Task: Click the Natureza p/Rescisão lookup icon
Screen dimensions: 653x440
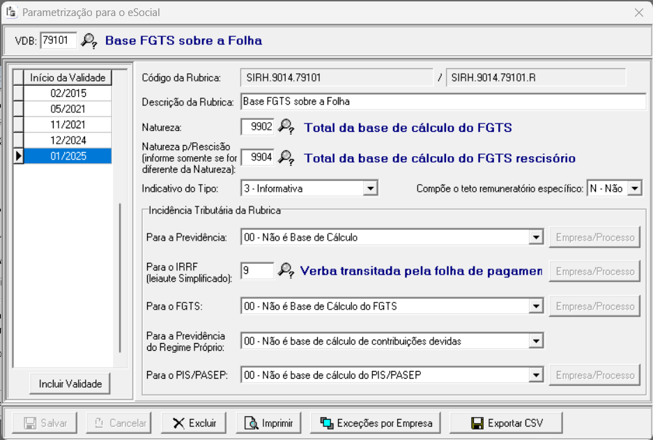Action: (286, 158)
